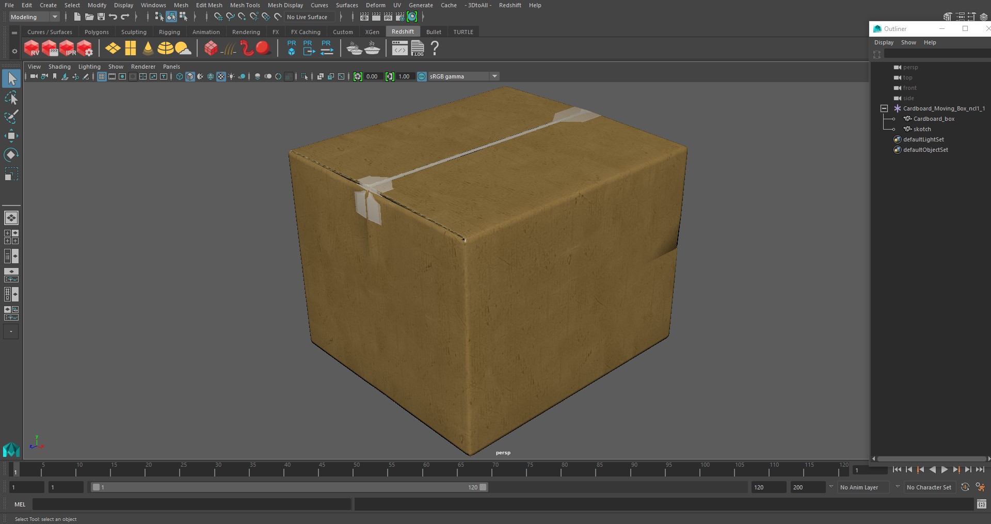Image resolution: width=991 pixels, height=524 pixels.
Task: Click frame 60 on the timeline
Action: tap(423, 470)
